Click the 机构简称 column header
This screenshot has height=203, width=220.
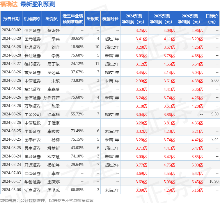(32, 19)
